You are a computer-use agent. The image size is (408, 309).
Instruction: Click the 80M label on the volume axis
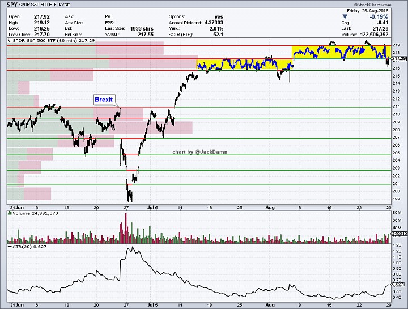397,213
